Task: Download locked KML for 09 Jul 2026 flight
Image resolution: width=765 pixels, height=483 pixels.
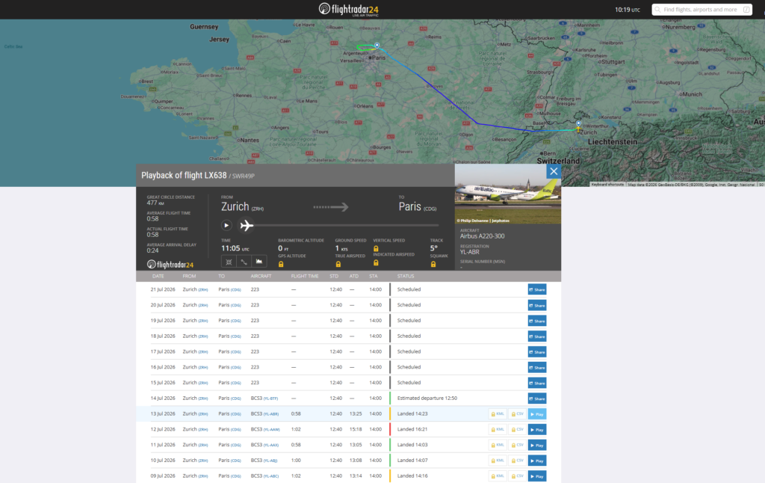Action: coord(497,476)
